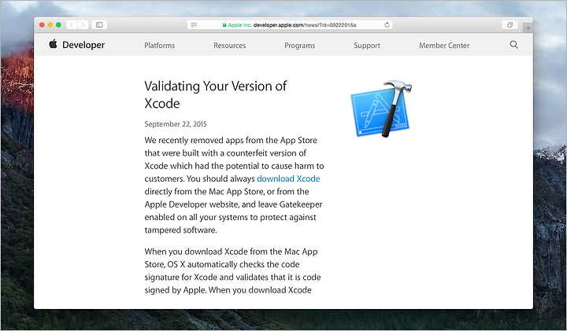Click the Safari forward arrow button
Image resolution: width=567 pixels, height=331 pixels.
[x=83, y=25]
